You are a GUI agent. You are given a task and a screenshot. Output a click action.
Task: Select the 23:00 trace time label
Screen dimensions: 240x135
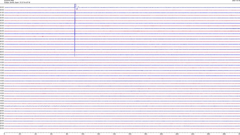coord(2,126)
